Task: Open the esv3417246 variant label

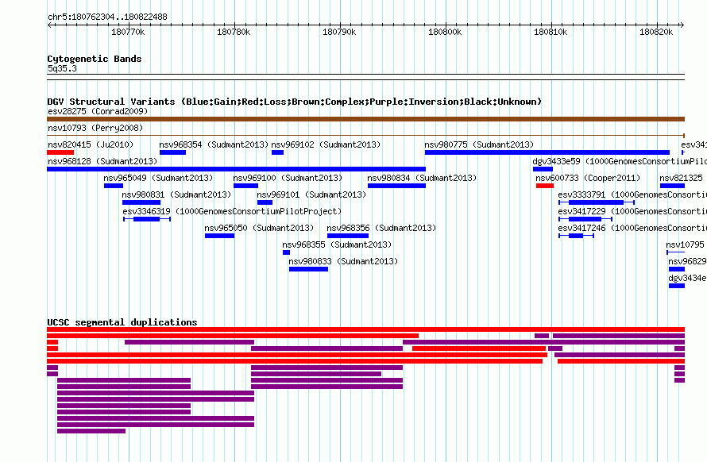Action: click(x=632, y=228)
